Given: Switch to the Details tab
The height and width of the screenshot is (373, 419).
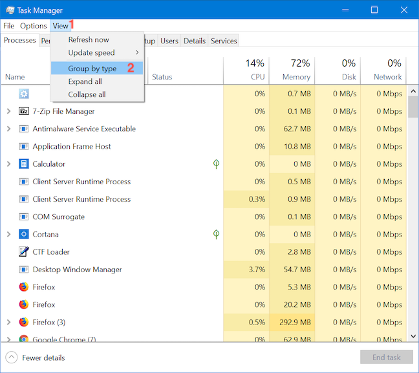Looking at the screenshot, I should [195, 41].
